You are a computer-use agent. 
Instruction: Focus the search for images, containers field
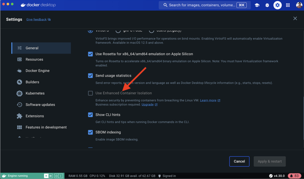[x=205, y=5]
